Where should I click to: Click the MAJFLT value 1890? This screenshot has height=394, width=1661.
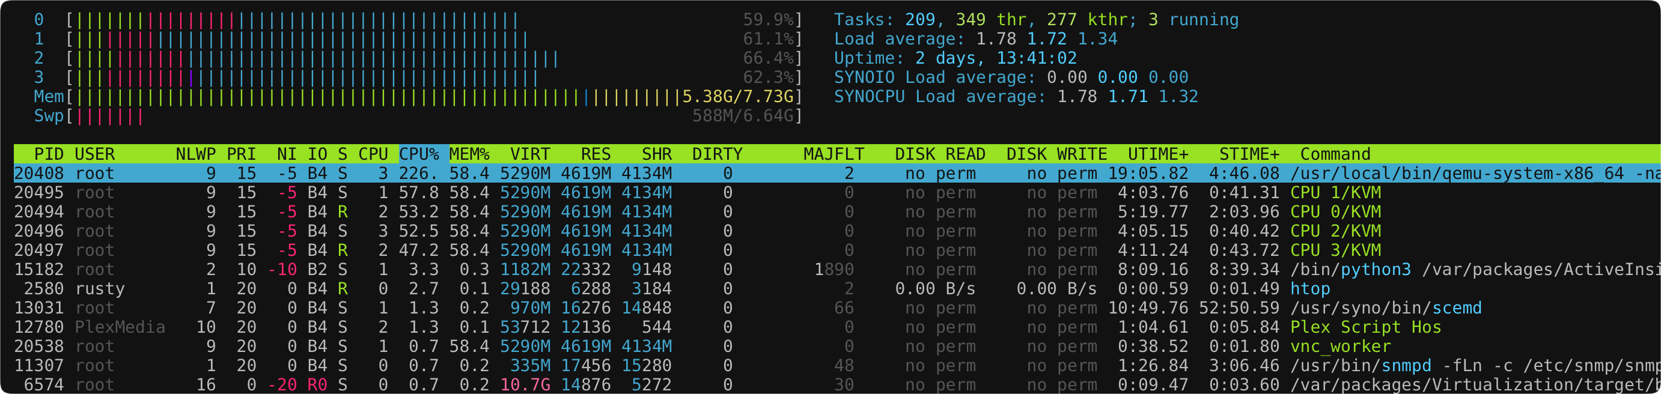click(834, 270)
